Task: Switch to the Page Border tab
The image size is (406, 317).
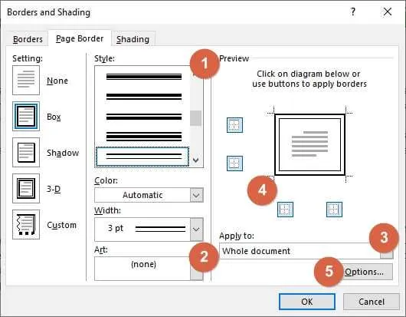Action: click(x=80, y=38)
